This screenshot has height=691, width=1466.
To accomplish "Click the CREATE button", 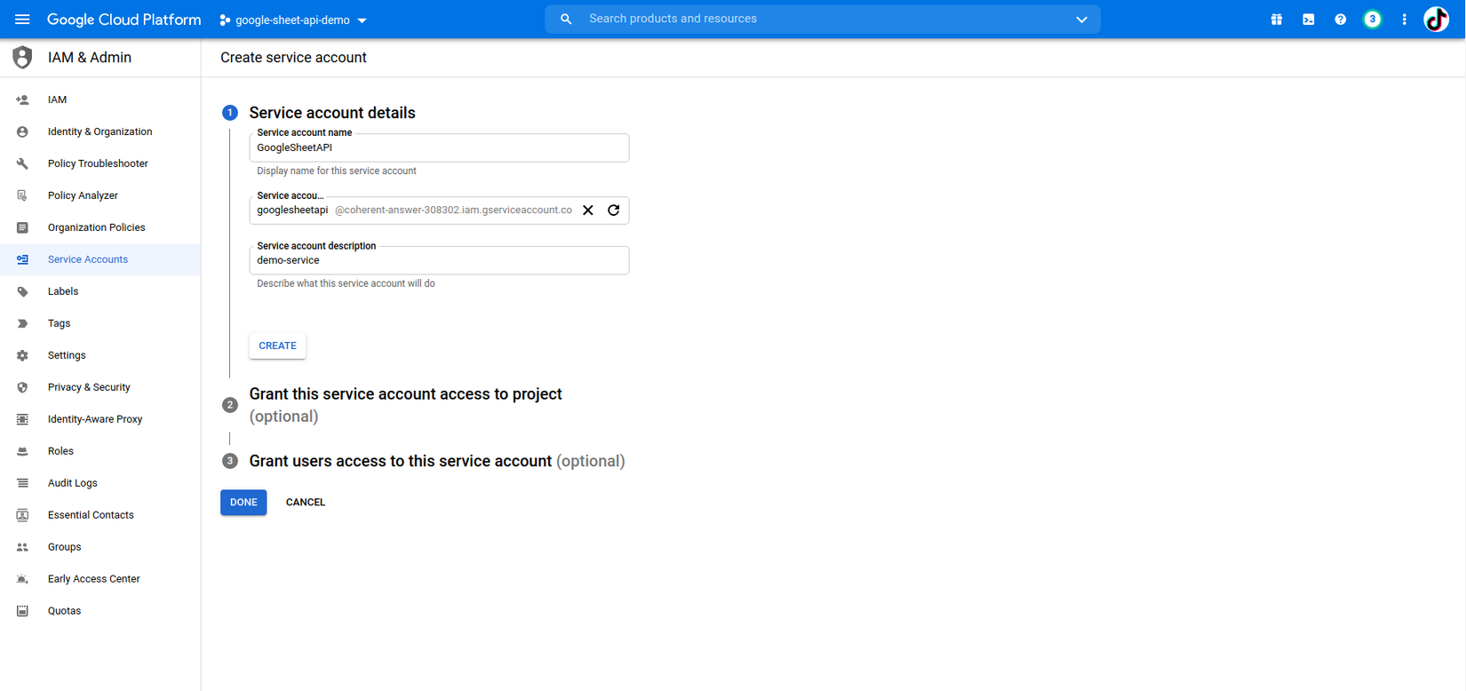I will tap(277, 345).
